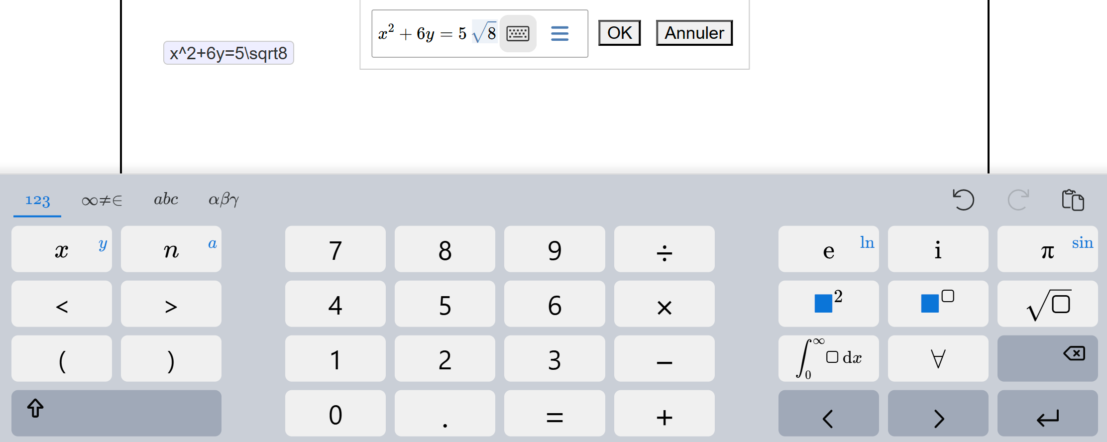Insert the definite integral template
This screenshot has width=1107, height=442.
(x=828, y=359)
